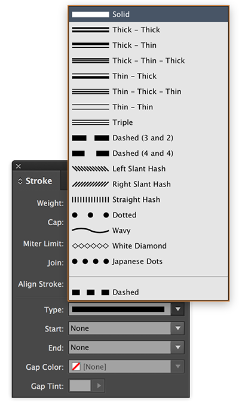Pick the Thin - Thick - Thin stroke
239x408 pixels.
pyautogui.click(x=149, y=91)
